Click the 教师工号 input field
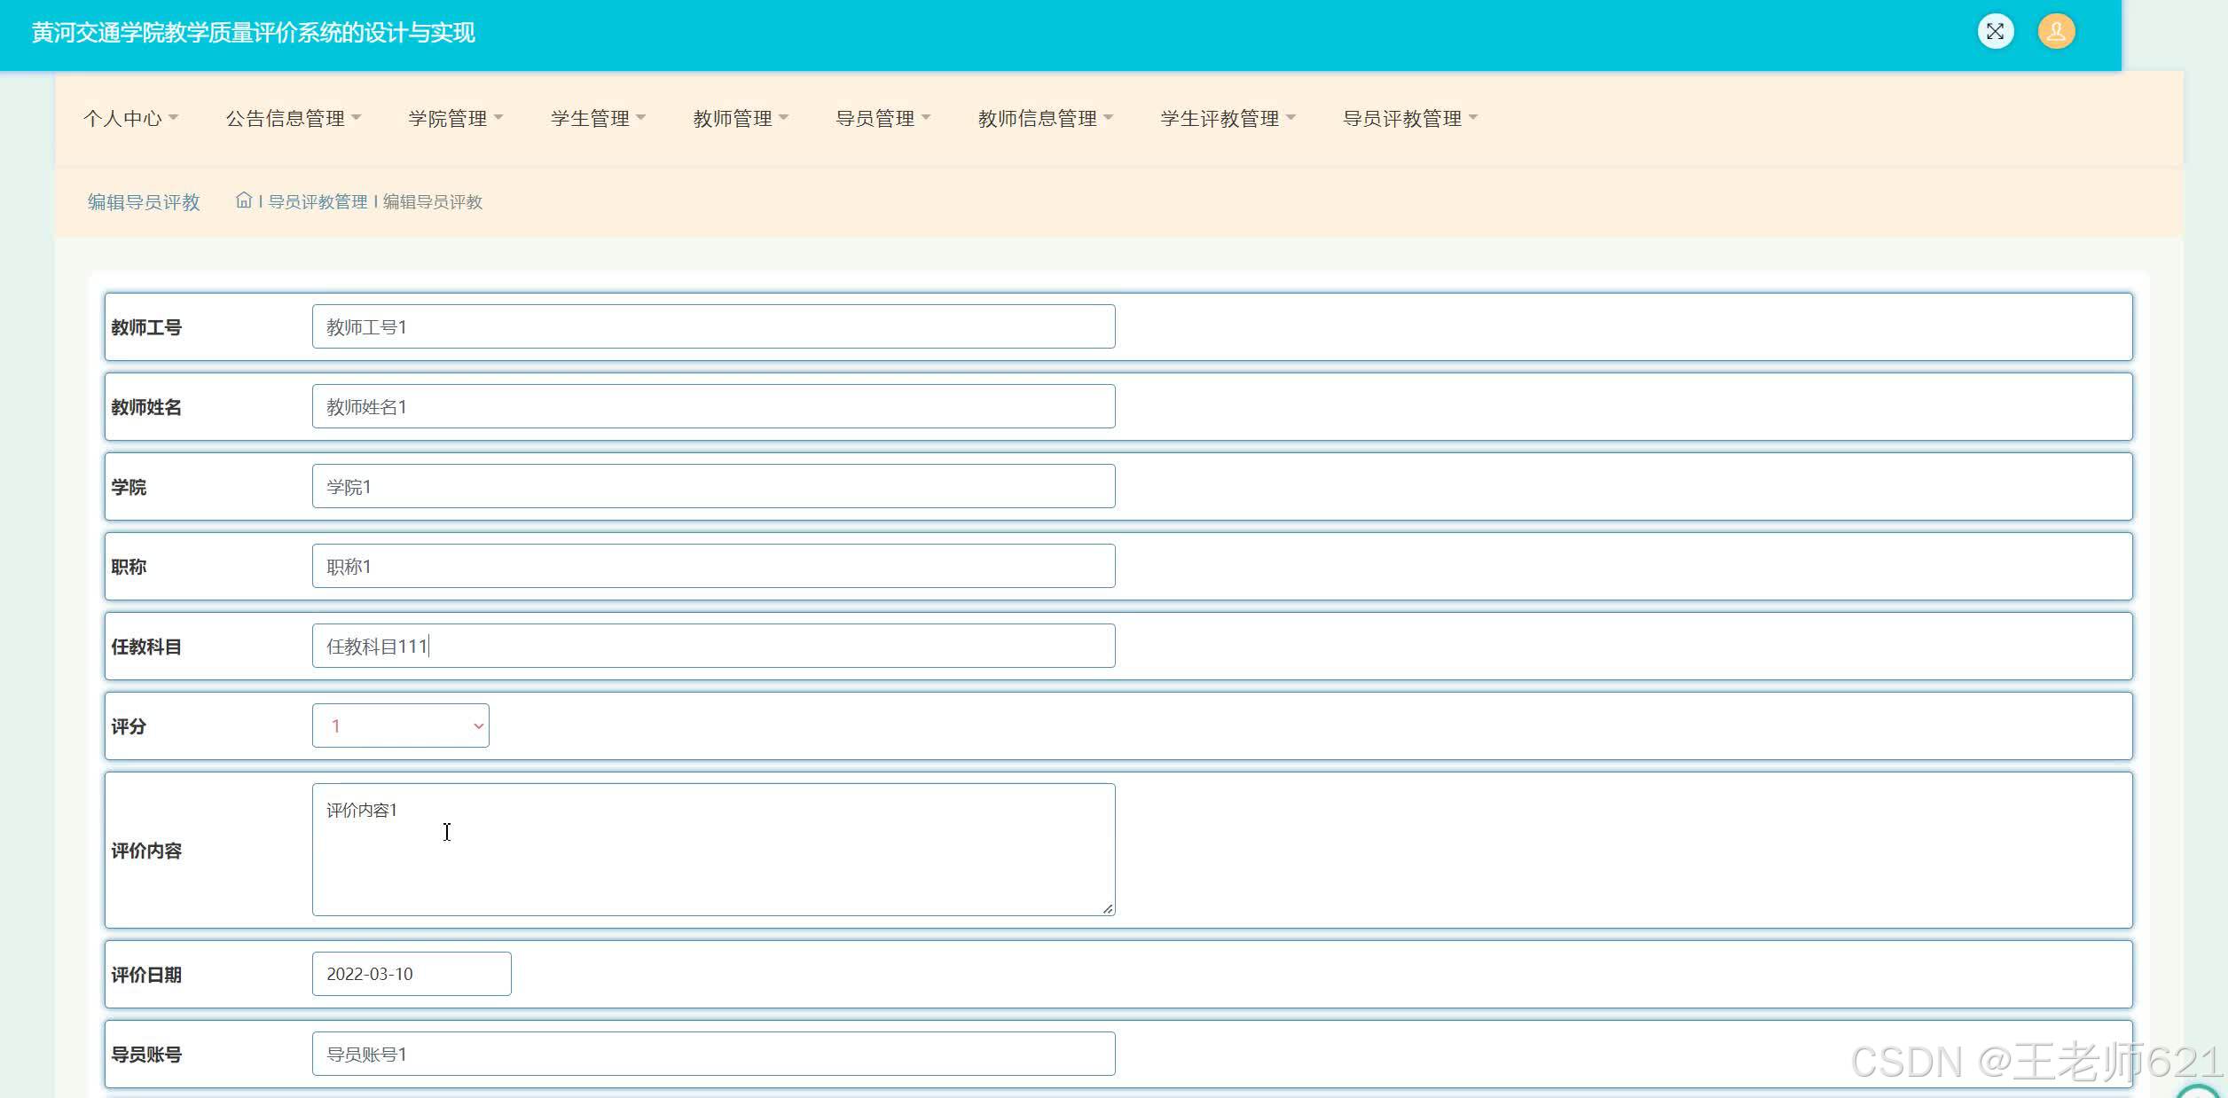 [x=713, y=326]
